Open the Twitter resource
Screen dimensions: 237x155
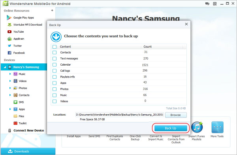pyautogui.click(x=15, y=46)
